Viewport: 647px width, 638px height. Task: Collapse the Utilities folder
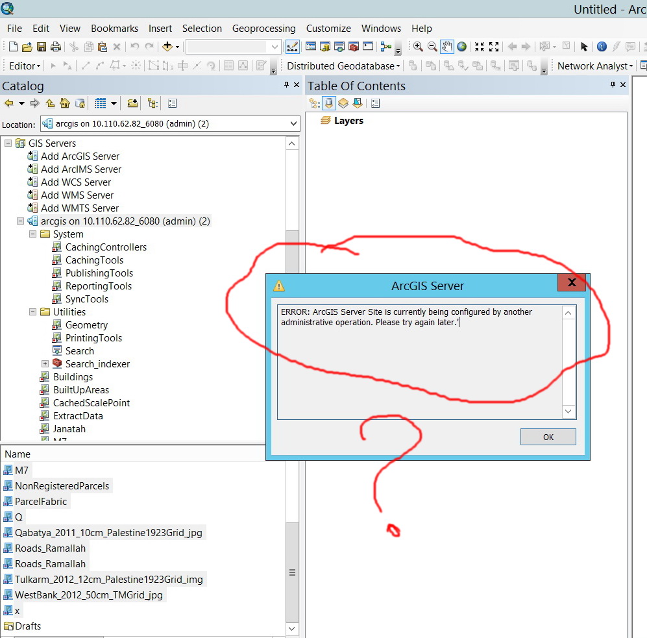[x=32, y=312]
